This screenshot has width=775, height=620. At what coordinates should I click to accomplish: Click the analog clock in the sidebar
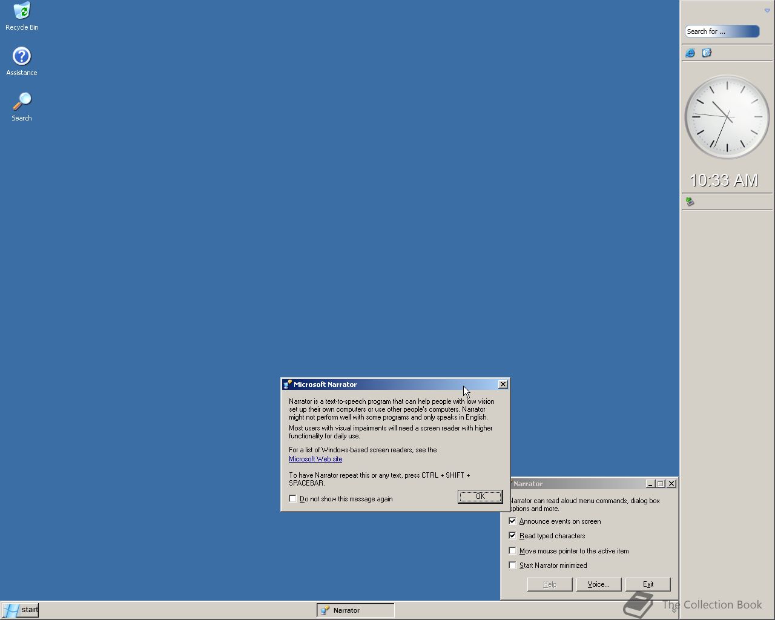pos(727,117)
